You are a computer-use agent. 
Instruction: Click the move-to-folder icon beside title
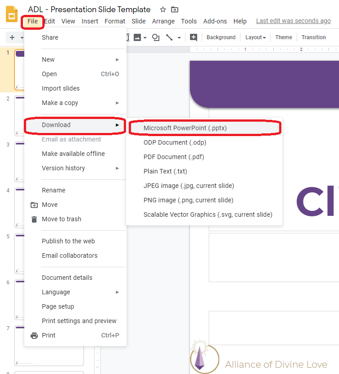(x=175, y=10)
